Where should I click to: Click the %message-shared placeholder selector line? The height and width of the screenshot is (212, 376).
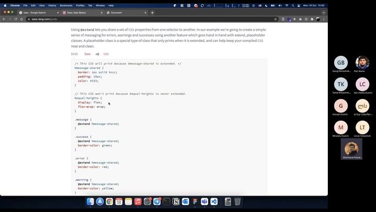(89, 68)
